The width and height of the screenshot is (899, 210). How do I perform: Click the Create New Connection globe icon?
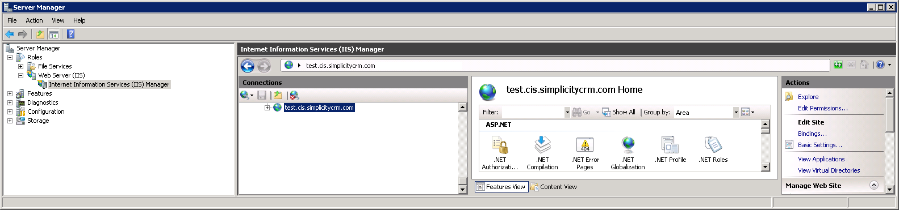(x=245, y=95)
